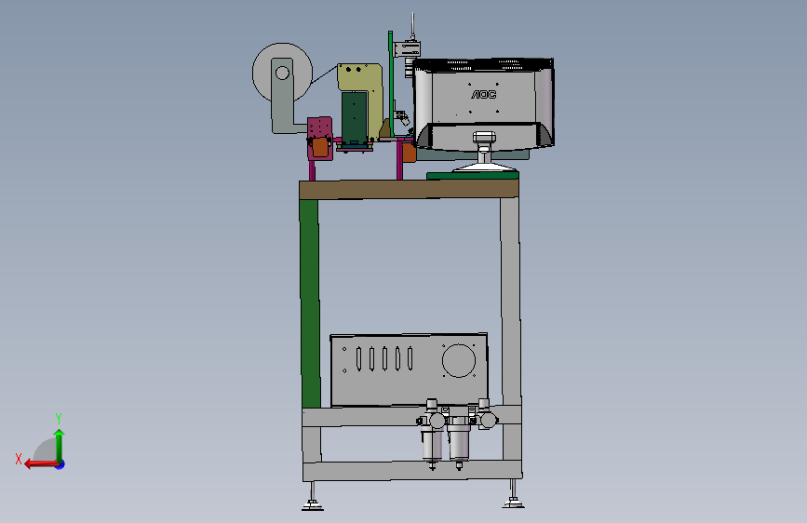Viewport: 807px width, 523px height.
Task: Select the tall green vertical post
Action: 391,84
